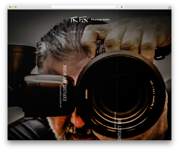179x151 pixels.
Task: Reload the page with the refresh icon
Action: coord(116,7)
